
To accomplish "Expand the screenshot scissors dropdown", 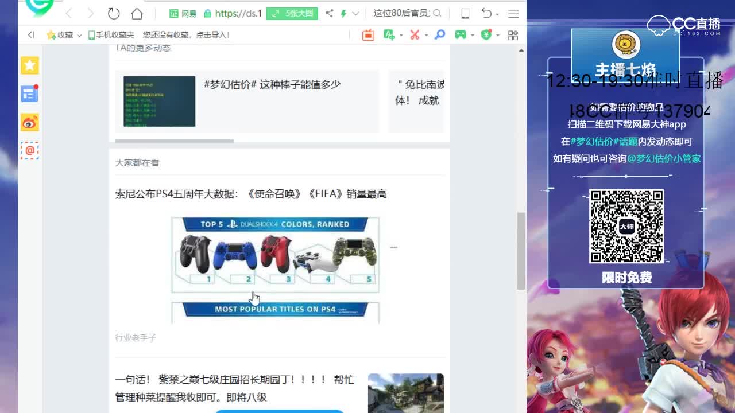I will pos(427,36).
